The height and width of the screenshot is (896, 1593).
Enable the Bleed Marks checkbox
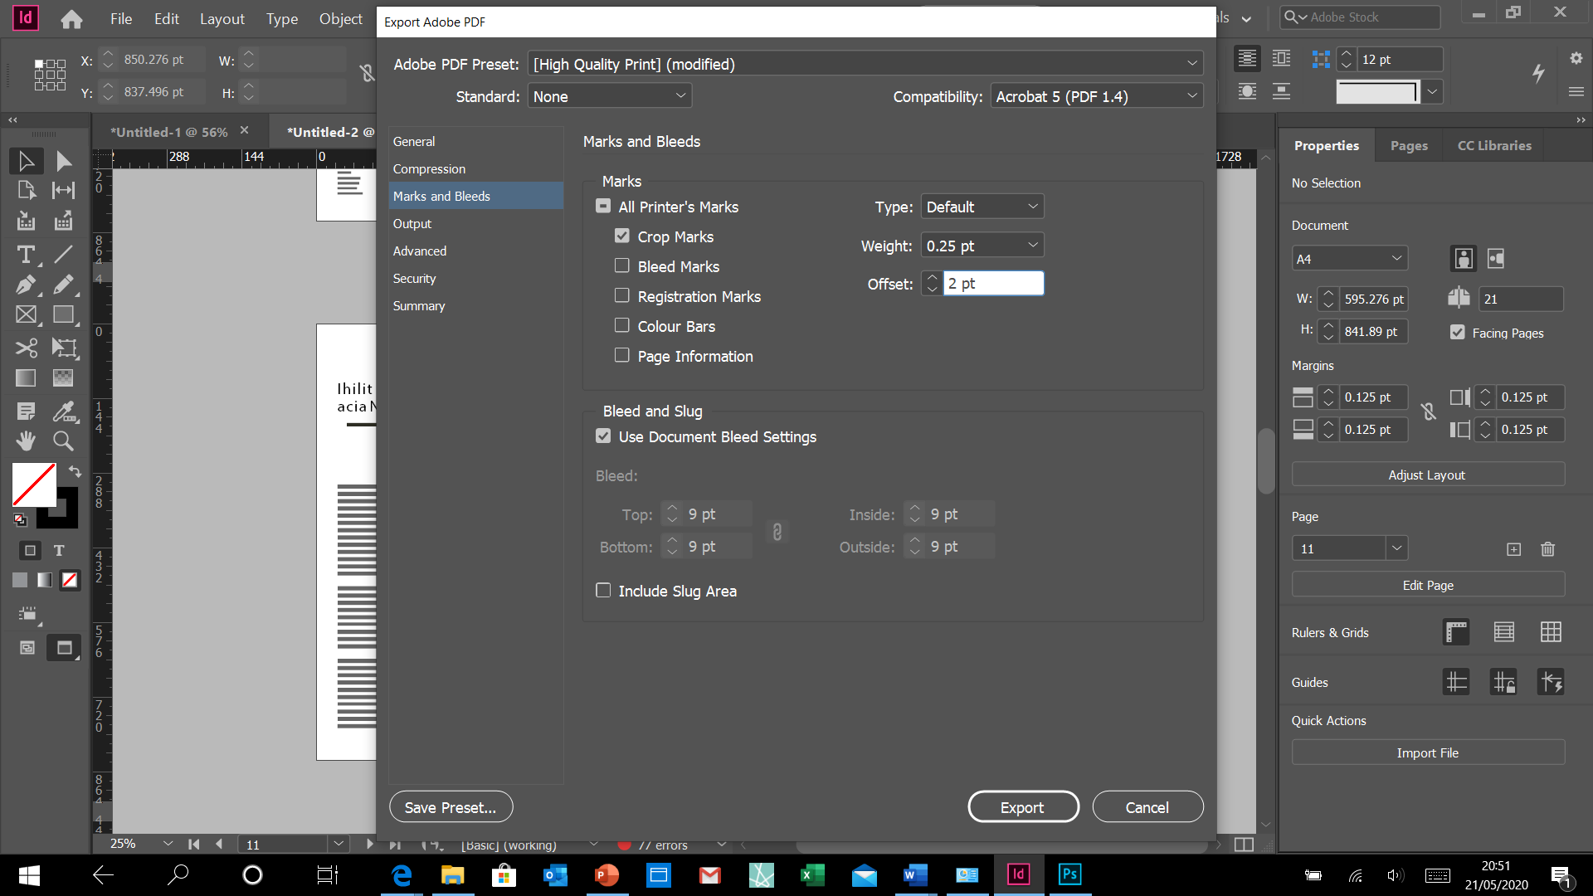point(622,265)
